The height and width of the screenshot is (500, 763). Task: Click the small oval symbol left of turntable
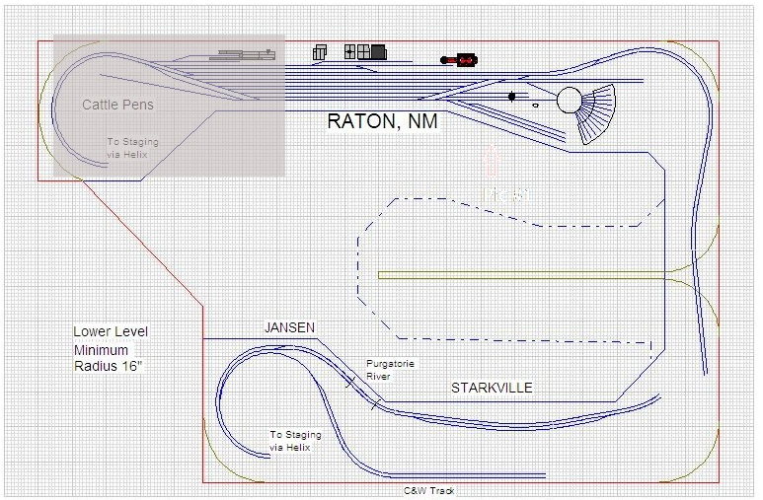pos(535,103)
